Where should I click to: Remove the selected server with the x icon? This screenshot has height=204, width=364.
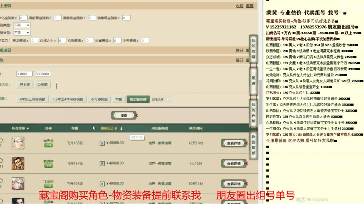point(168,99)
